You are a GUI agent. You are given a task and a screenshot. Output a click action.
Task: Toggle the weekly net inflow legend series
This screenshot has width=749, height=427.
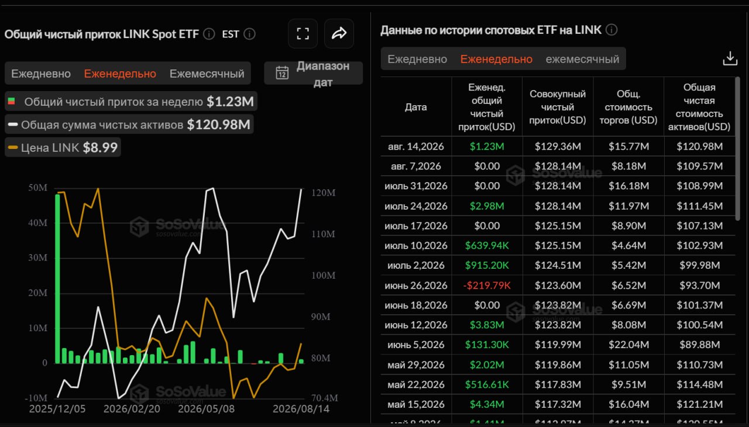click(x=130, y=102)
